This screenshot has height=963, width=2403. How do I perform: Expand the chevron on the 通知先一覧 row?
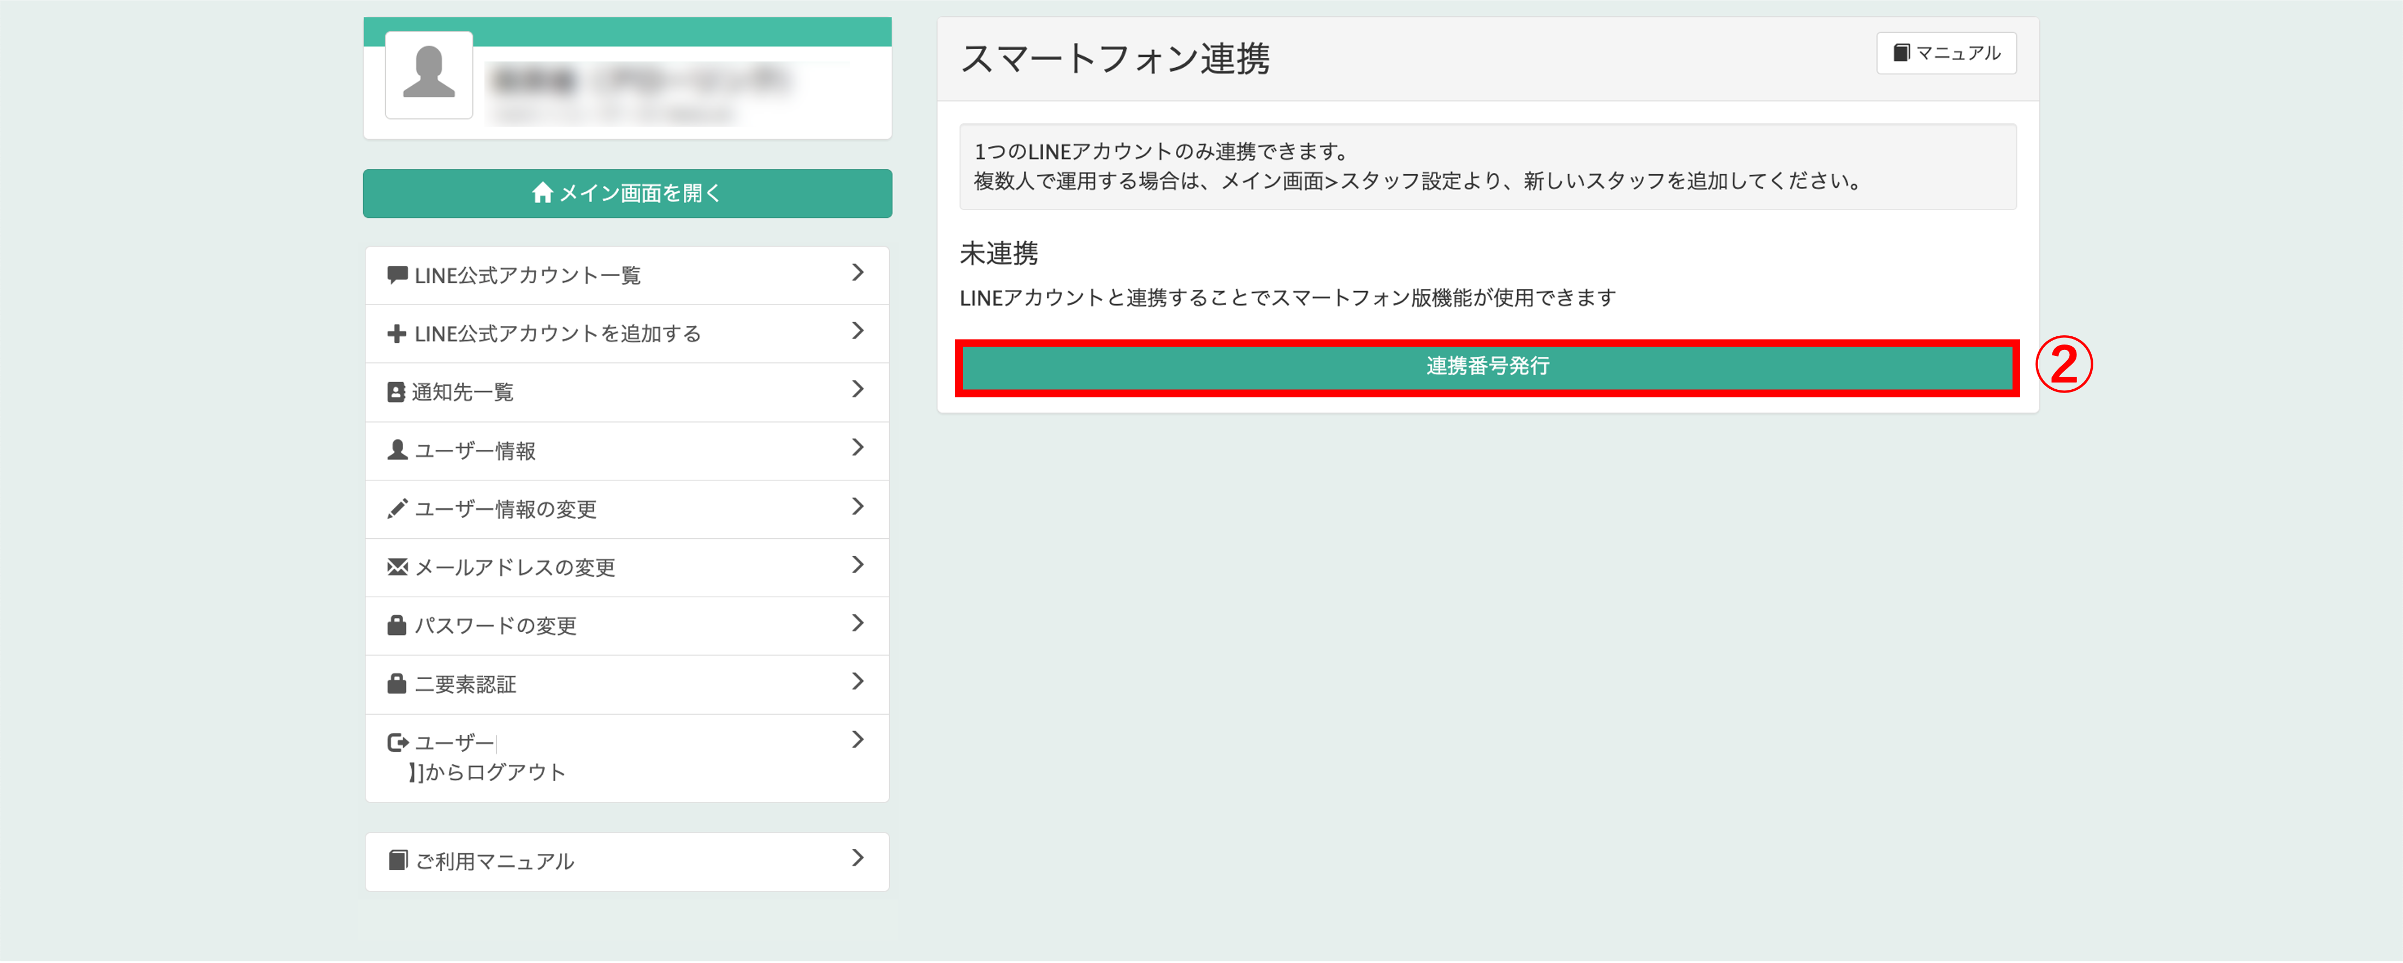[x=857, y=390]
